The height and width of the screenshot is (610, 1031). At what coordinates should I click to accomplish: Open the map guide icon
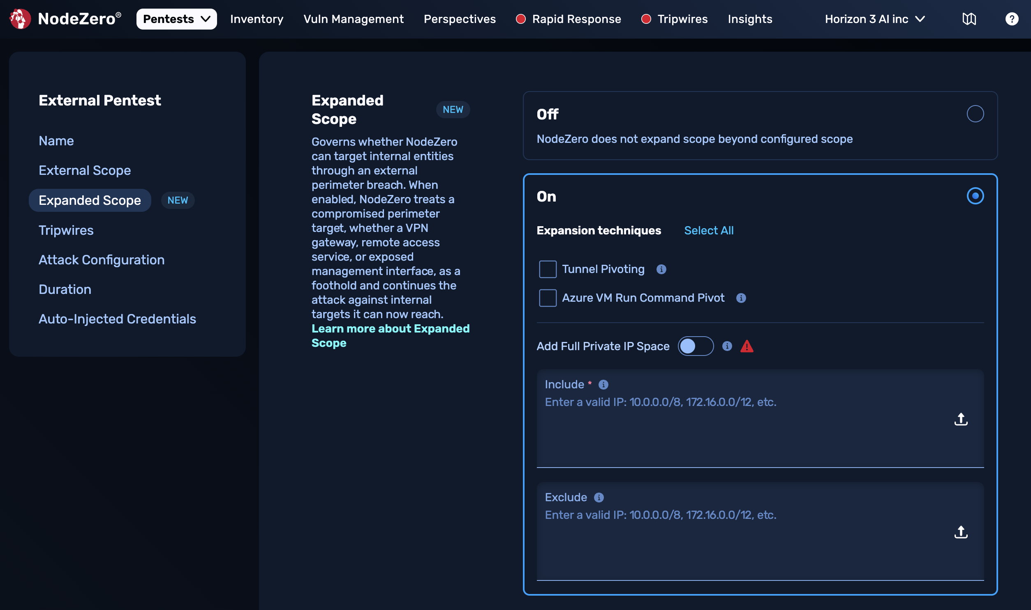coord(969,19)
